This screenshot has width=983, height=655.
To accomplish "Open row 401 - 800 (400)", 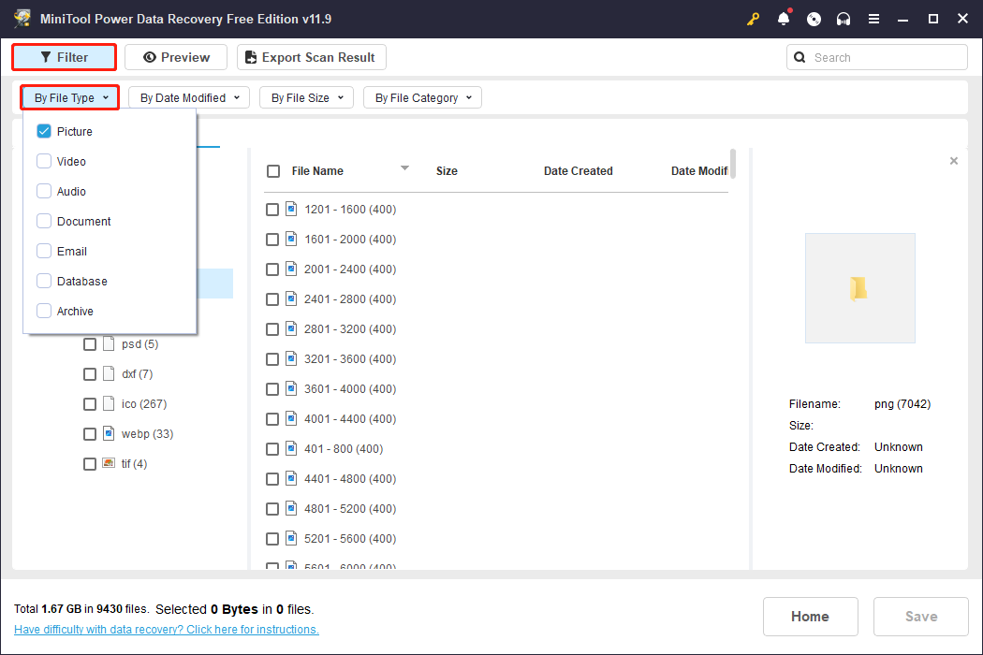I will 344,449.
